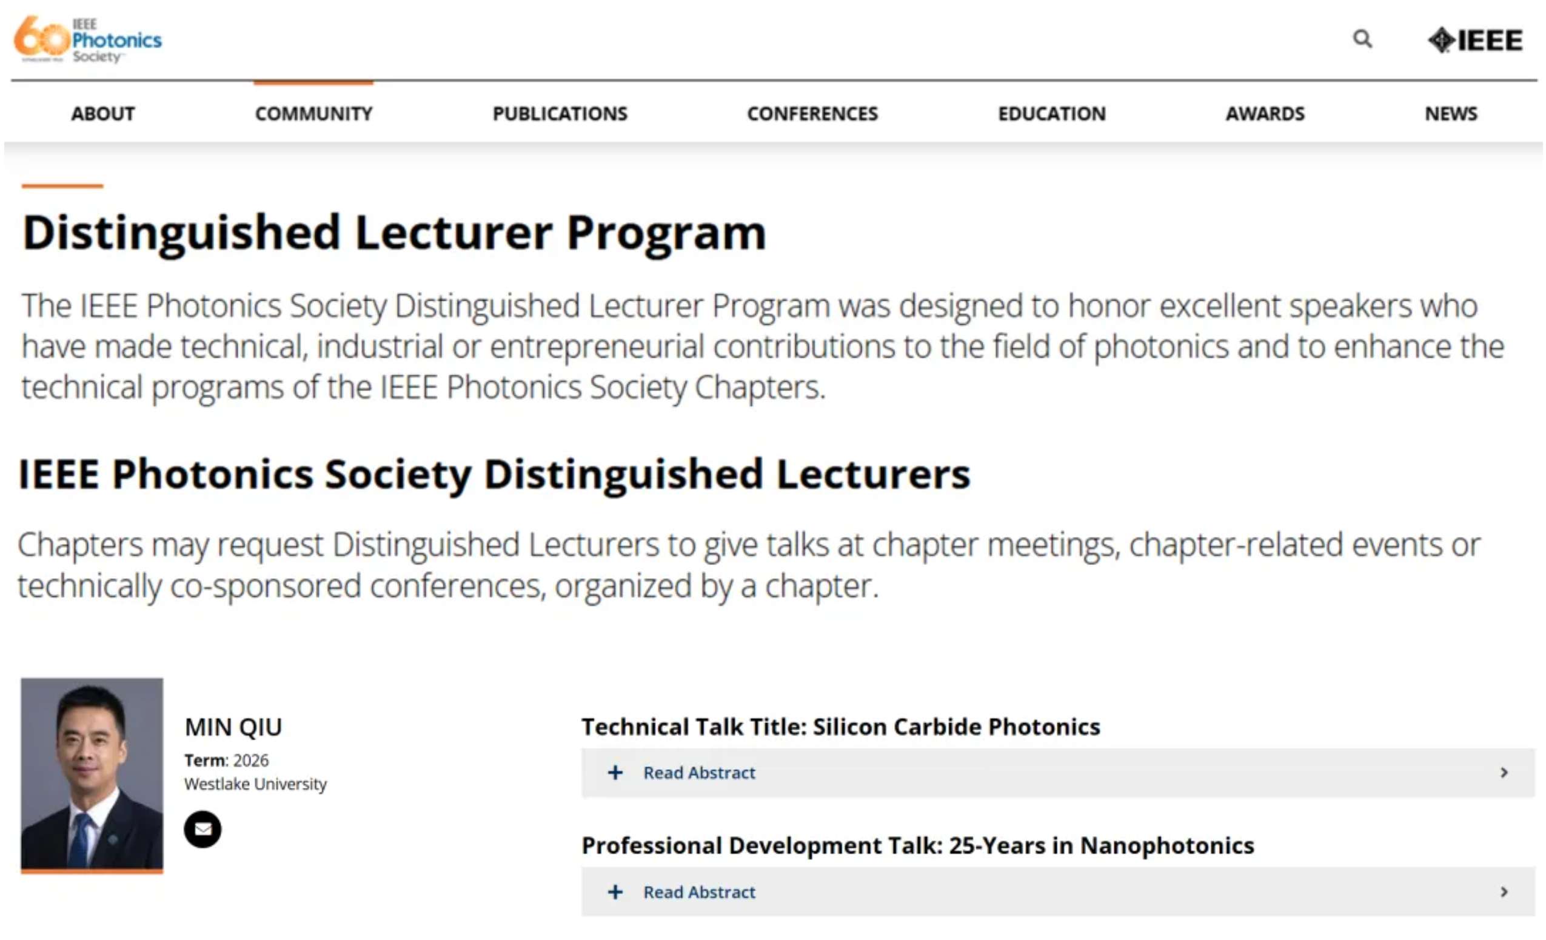The height and width of the screenshot is (940, 1546).
Task: Open the Education menu
Action: (x=1051, y=113)
